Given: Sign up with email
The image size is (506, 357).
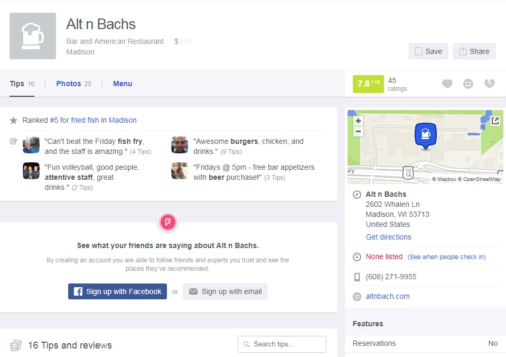Looking at the screenshot, I should (x=225, y=291).
